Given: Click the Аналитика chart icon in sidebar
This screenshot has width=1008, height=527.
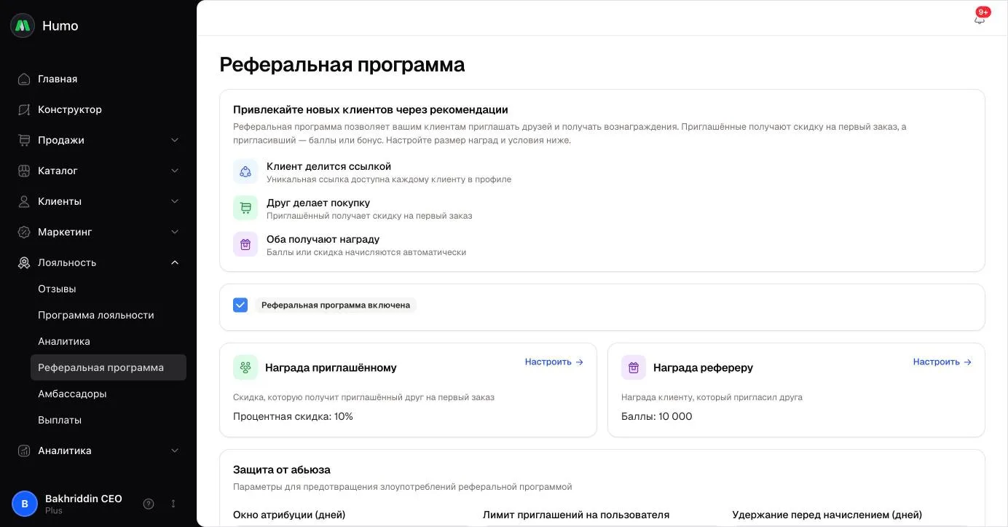Looking at the screenshot, I should click(24, 450).
